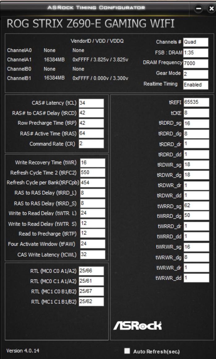
Task: Select the tRCD value field
Action: click(91, 113)
